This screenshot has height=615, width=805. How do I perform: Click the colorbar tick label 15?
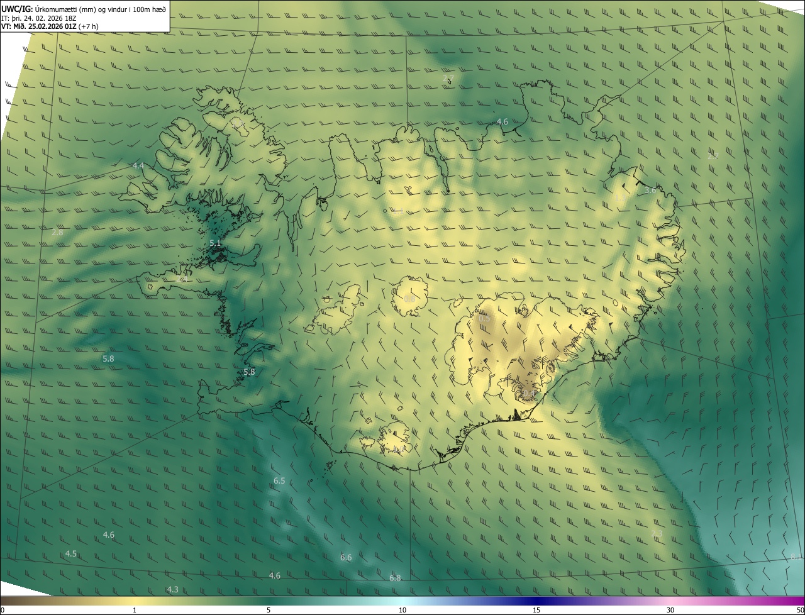click(536, 611)
